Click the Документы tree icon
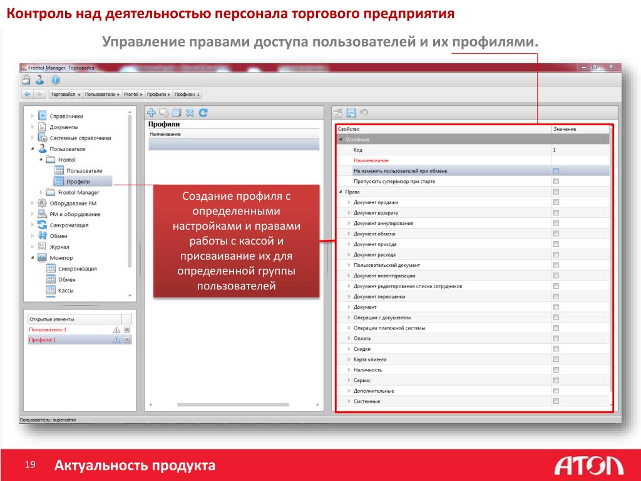Screen dimensions: 641x481 [42, 127]
